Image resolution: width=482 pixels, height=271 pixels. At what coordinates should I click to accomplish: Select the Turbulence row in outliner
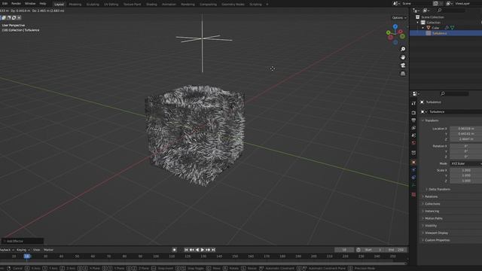pyautogui.click(x=446, y=33)
